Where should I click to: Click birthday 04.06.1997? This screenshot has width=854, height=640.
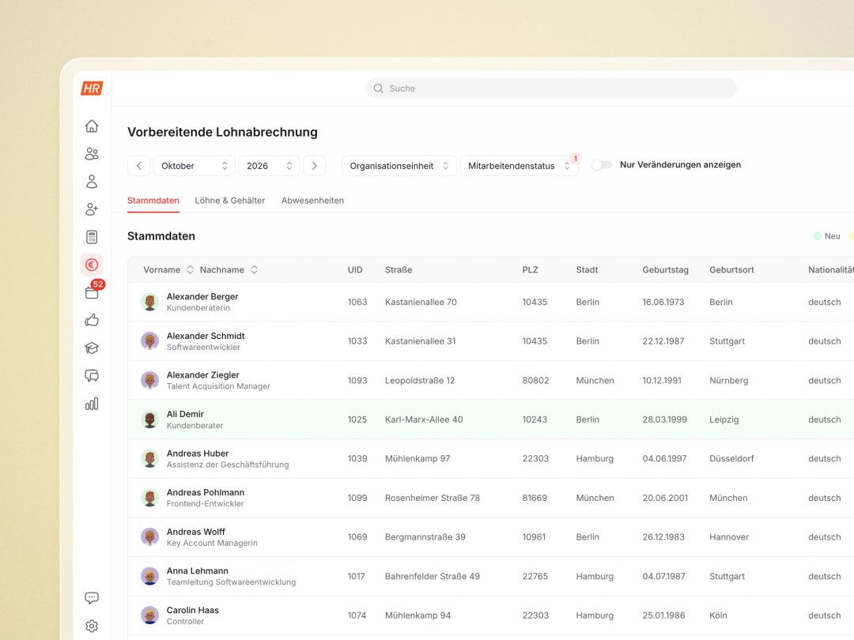tap(664, 458)
